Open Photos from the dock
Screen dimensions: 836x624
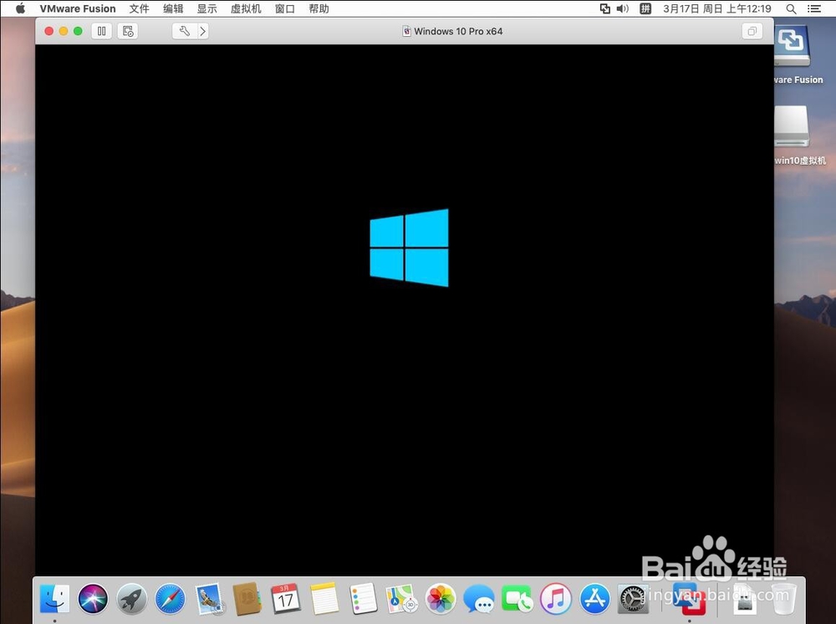pos(441,598)
